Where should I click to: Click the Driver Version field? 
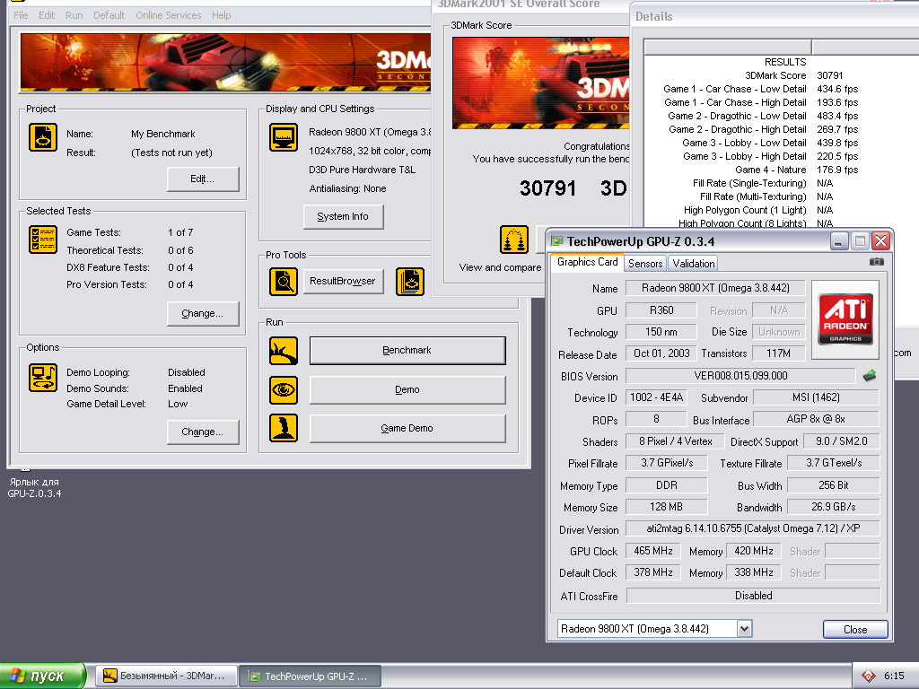pyautogui.click(x=753, y=528)
